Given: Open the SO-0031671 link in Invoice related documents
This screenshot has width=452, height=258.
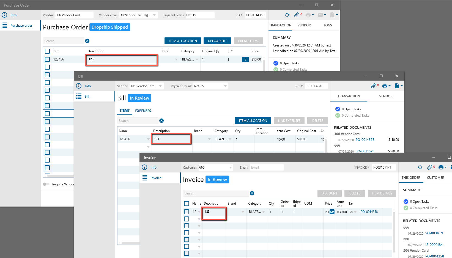Looking at the screenshot, I should coord(434,233).
